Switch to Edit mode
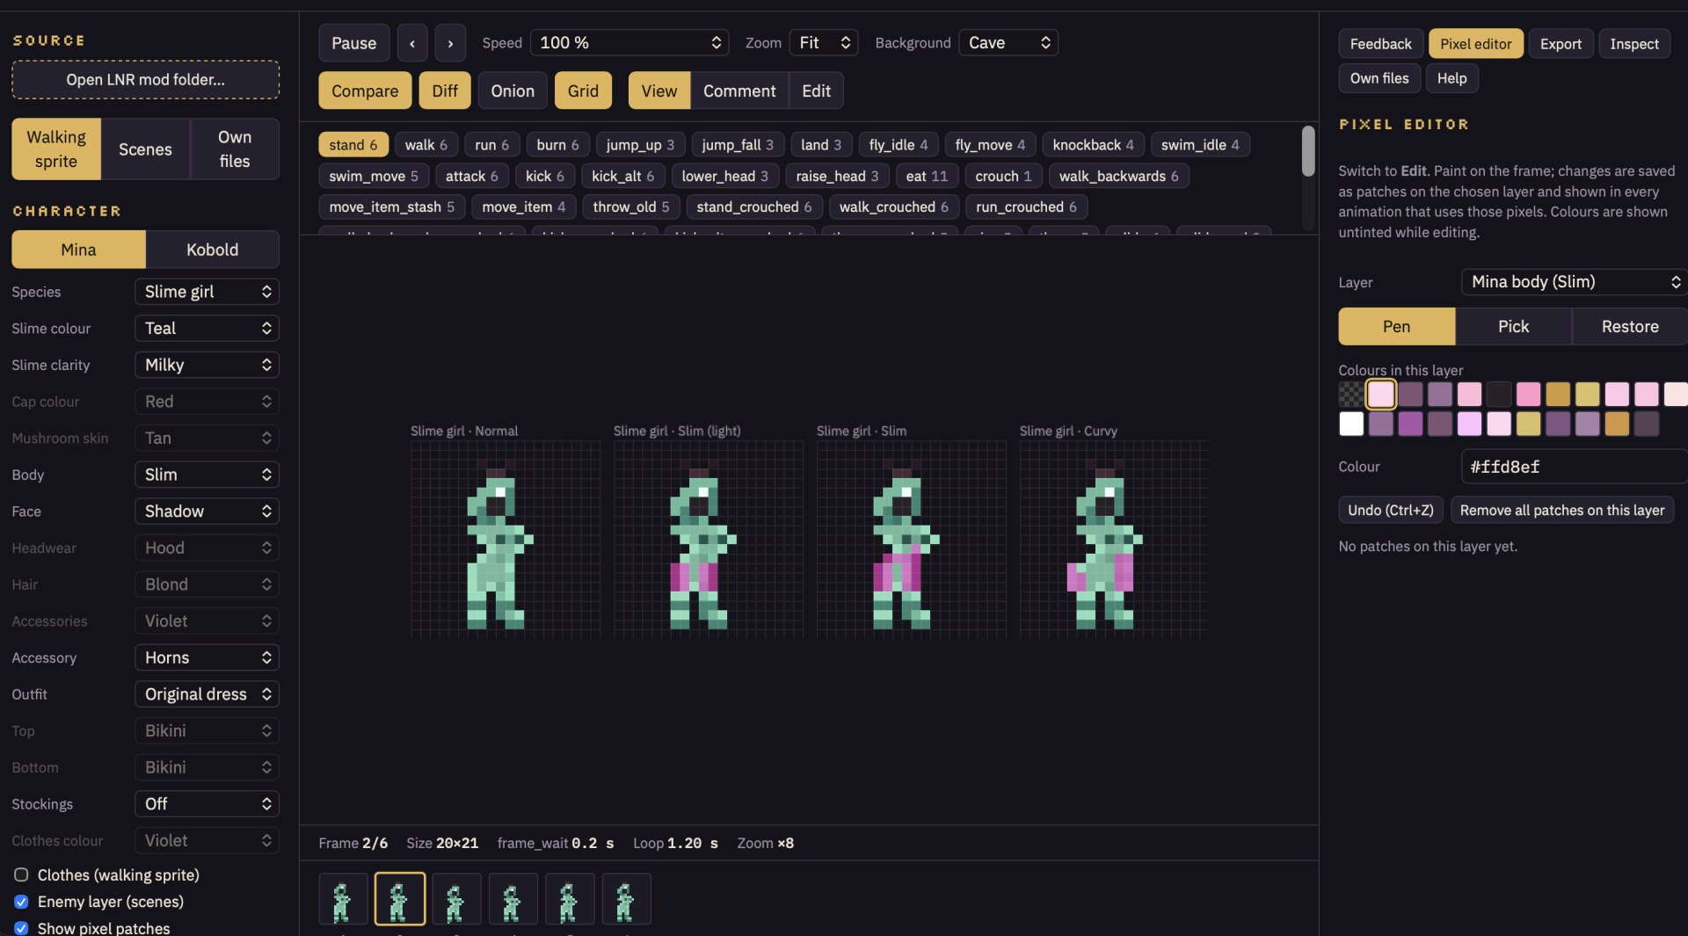 coord(816,91)
